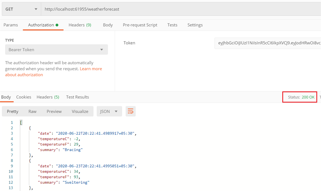This screenshot has width=321, height=191.
Task: Switch to the Params tab
Action: point(11,25)
